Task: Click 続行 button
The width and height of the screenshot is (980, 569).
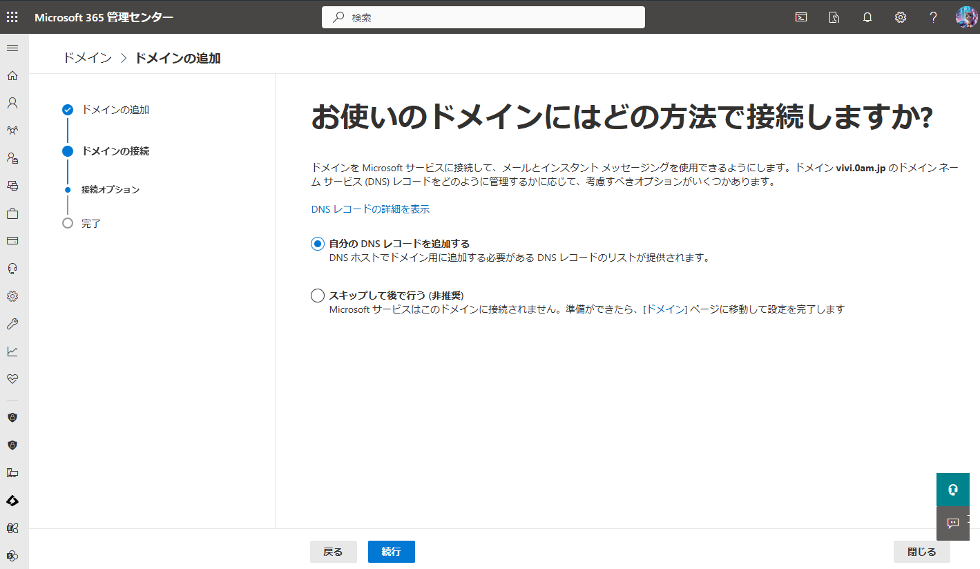Action: click(392, 552)
